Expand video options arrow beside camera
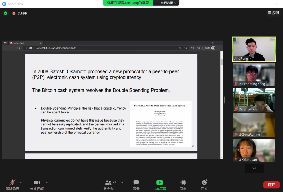Screen dimensions: 283x192 (47, 183)
